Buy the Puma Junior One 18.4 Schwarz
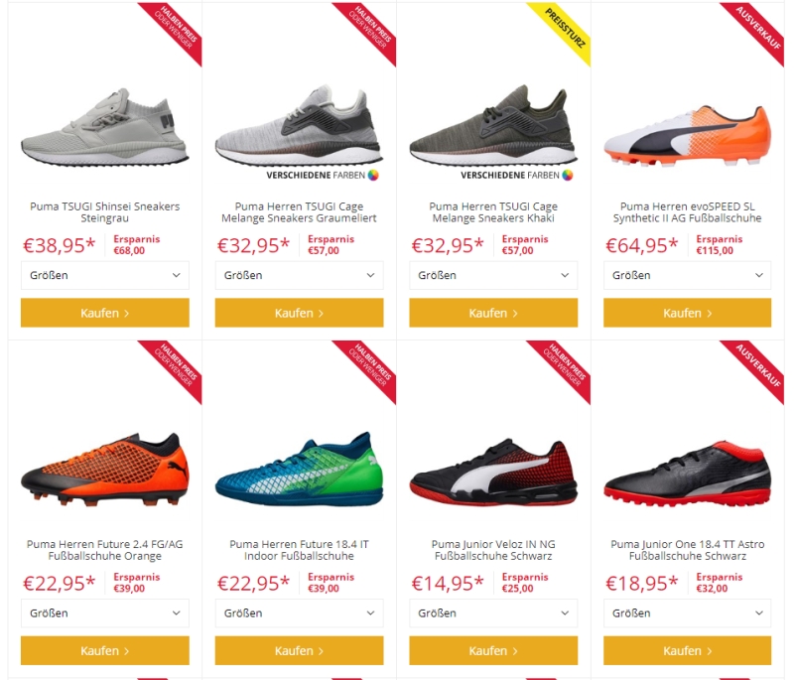 [x=687, y=650]
